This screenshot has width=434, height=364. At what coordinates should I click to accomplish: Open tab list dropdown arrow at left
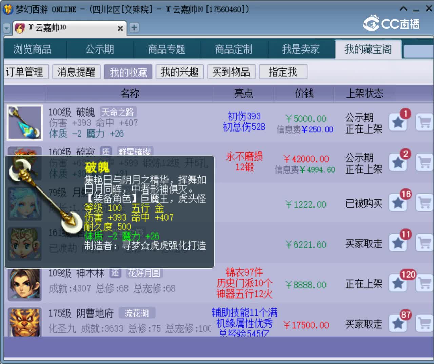pos(7,28)
